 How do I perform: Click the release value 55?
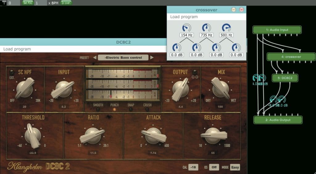tap(213, 153)
